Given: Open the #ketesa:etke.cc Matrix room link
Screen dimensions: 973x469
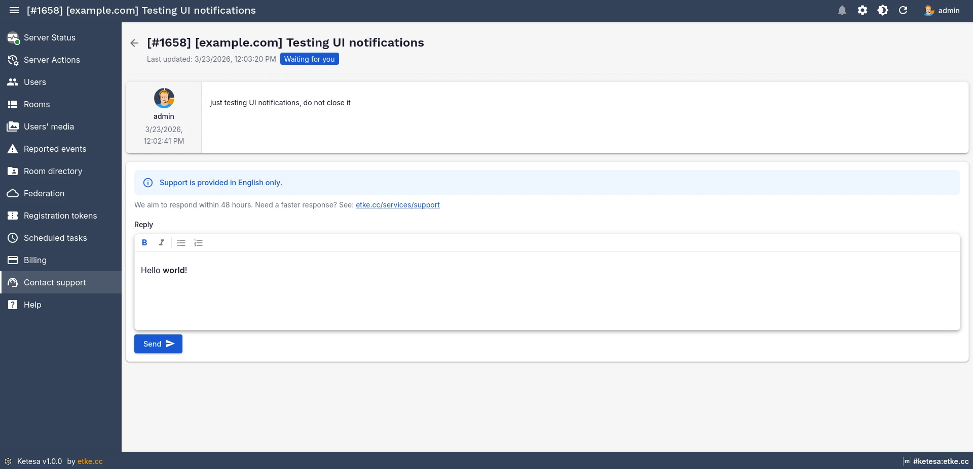Looking at the screenshot, I should click(x=940, y=461).
